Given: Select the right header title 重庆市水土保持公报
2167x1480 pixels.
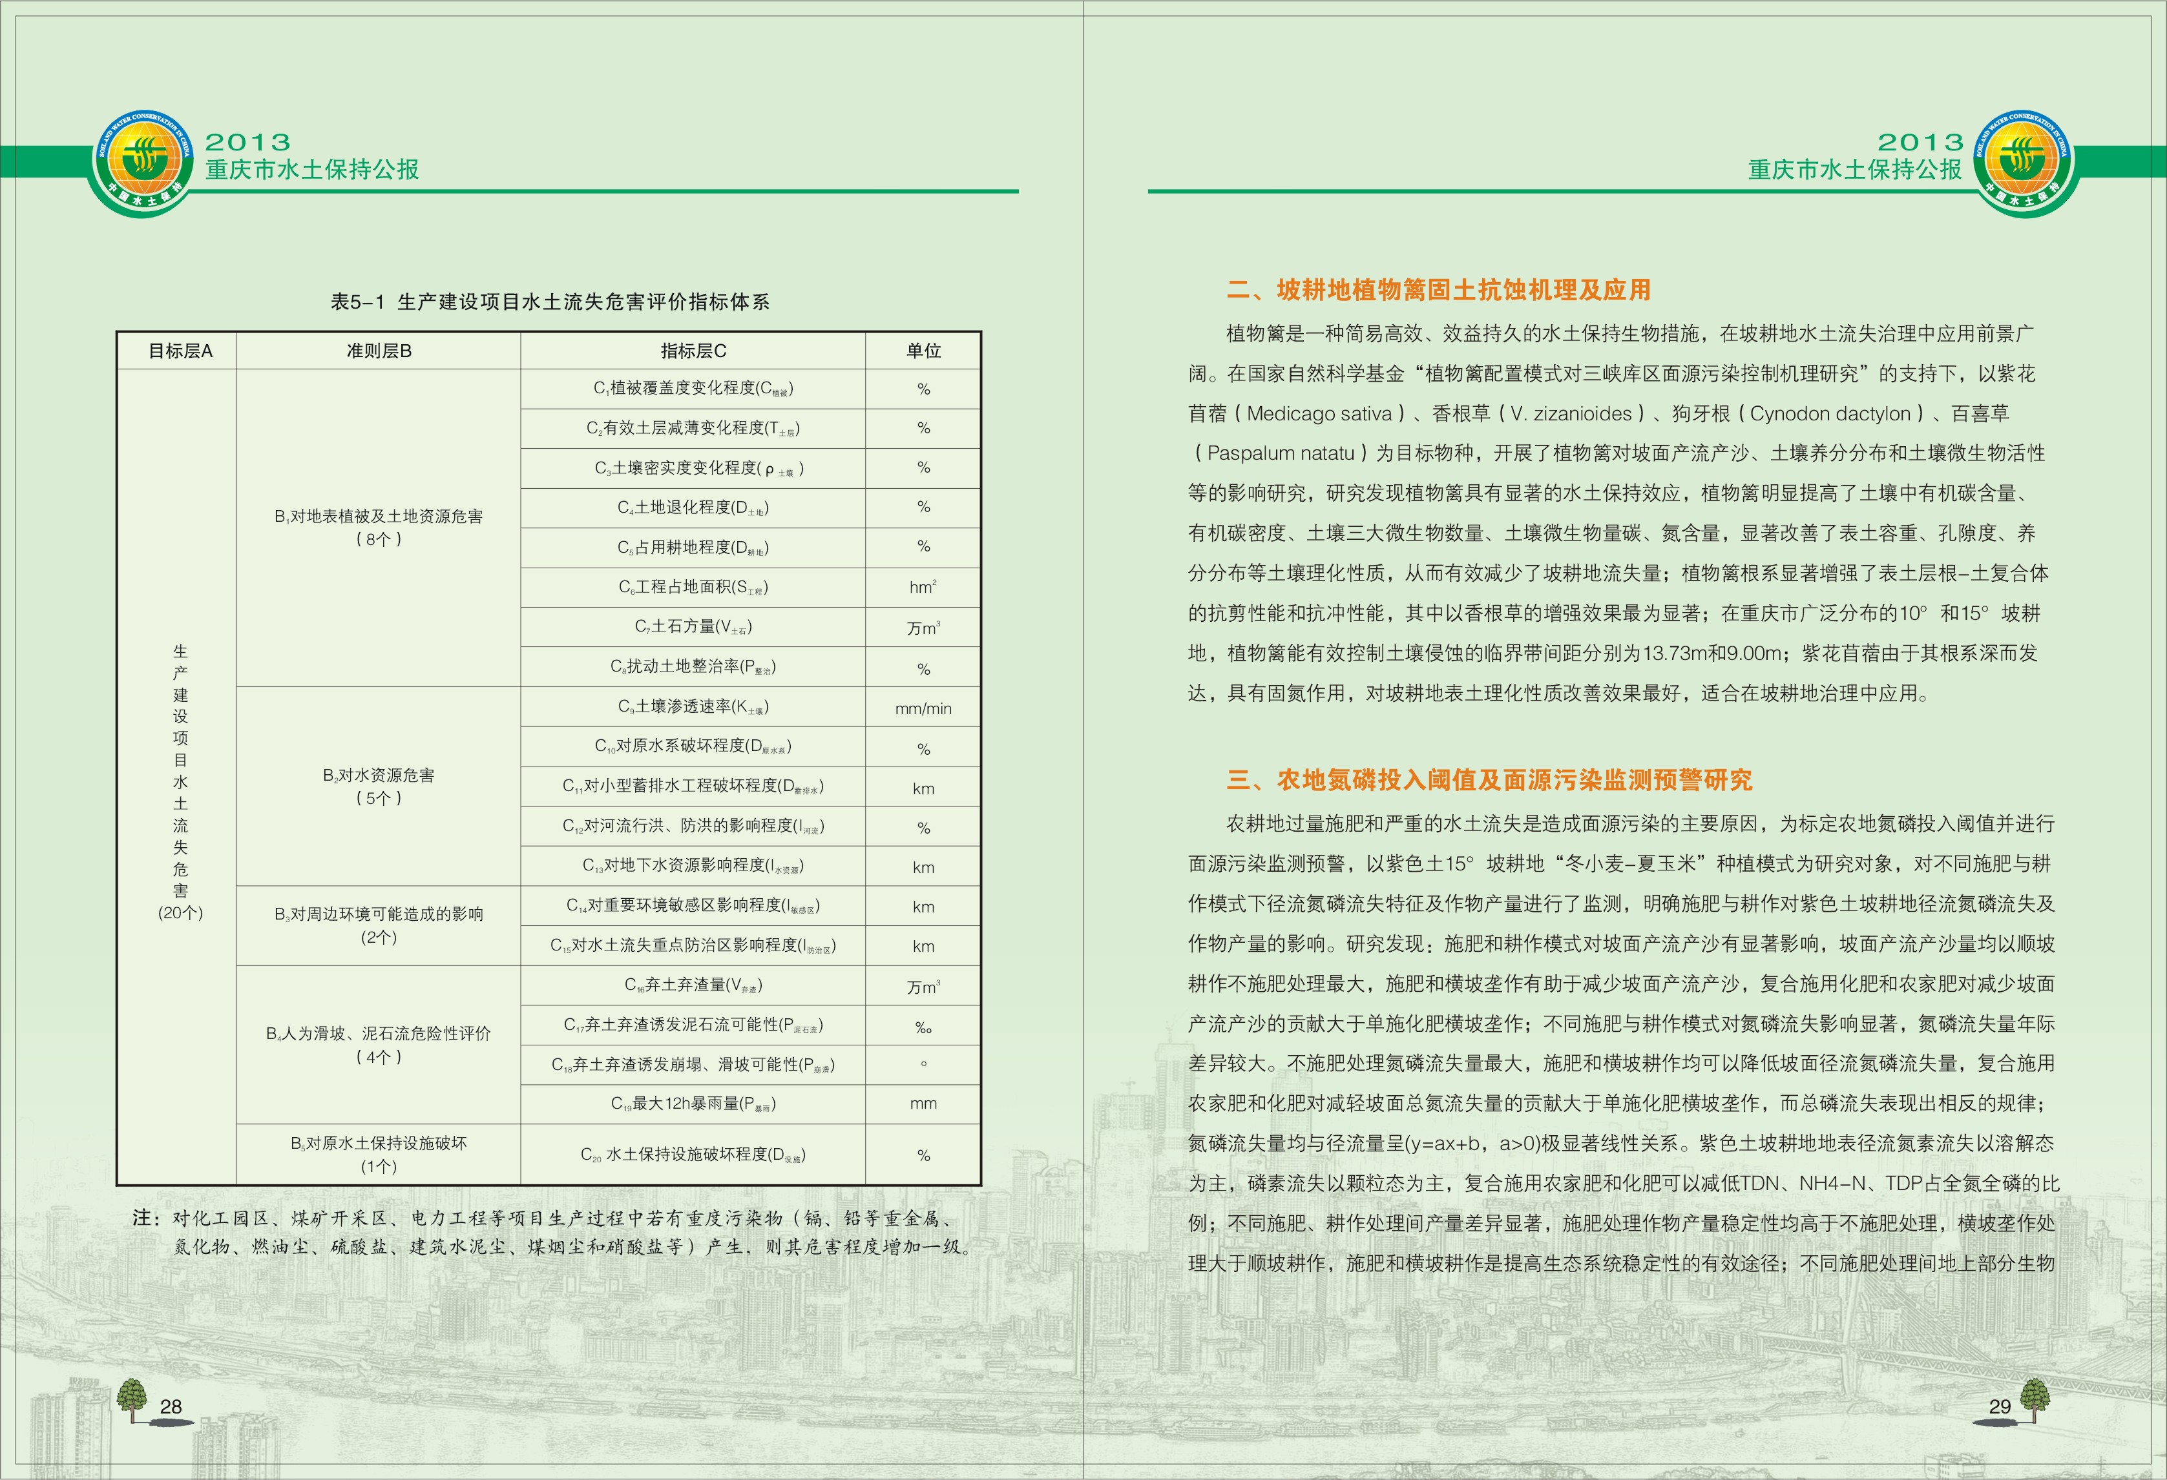Looking at the screenshot, I should click(x=1855, y=169).
